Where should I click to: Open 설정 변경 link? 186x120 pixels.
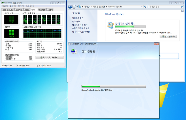pos(76,22)
